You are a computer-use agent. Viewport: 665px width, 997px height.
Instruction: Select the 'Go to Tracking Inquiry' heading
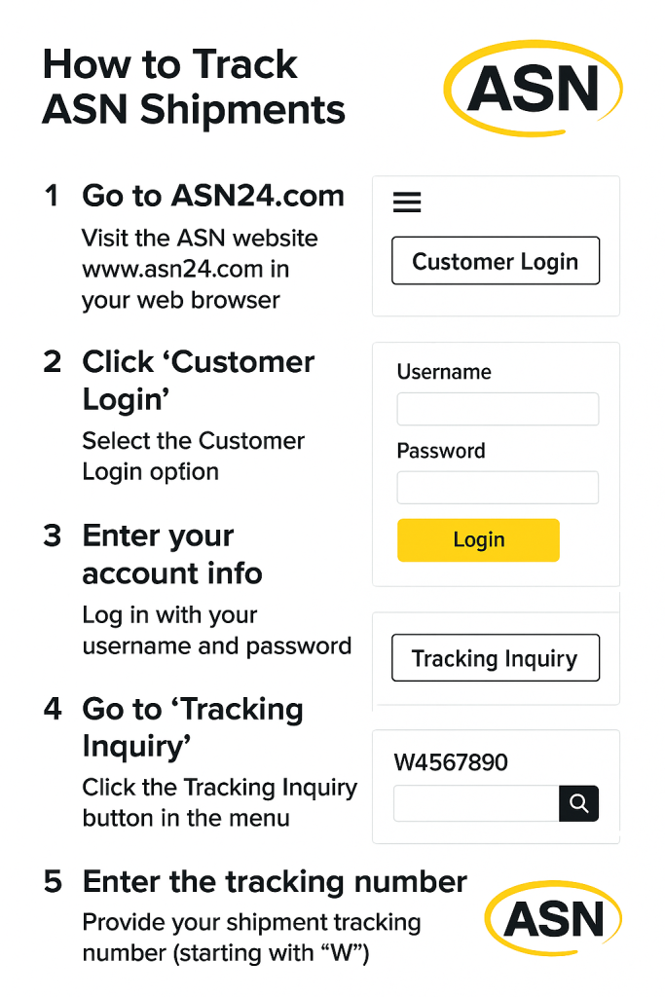(192, 727)
